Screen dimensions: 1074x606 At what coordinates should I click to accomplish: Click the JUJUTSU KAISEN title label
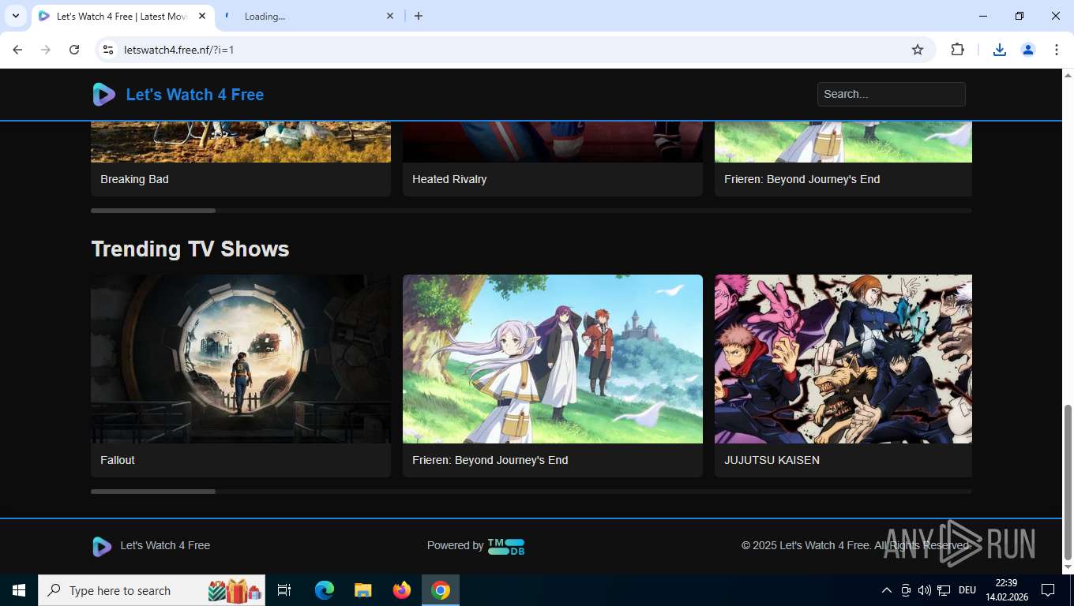[772, 460]
